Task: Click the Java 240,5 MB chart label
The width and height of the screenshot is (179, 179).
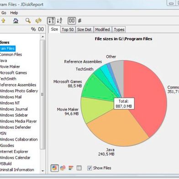Action: (106, 152)
